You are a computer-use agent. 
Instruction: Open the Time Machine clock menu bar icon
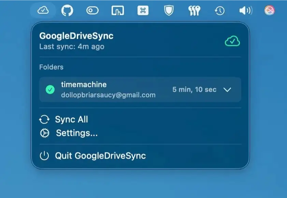pyautogui.click(x=219, y=11)
